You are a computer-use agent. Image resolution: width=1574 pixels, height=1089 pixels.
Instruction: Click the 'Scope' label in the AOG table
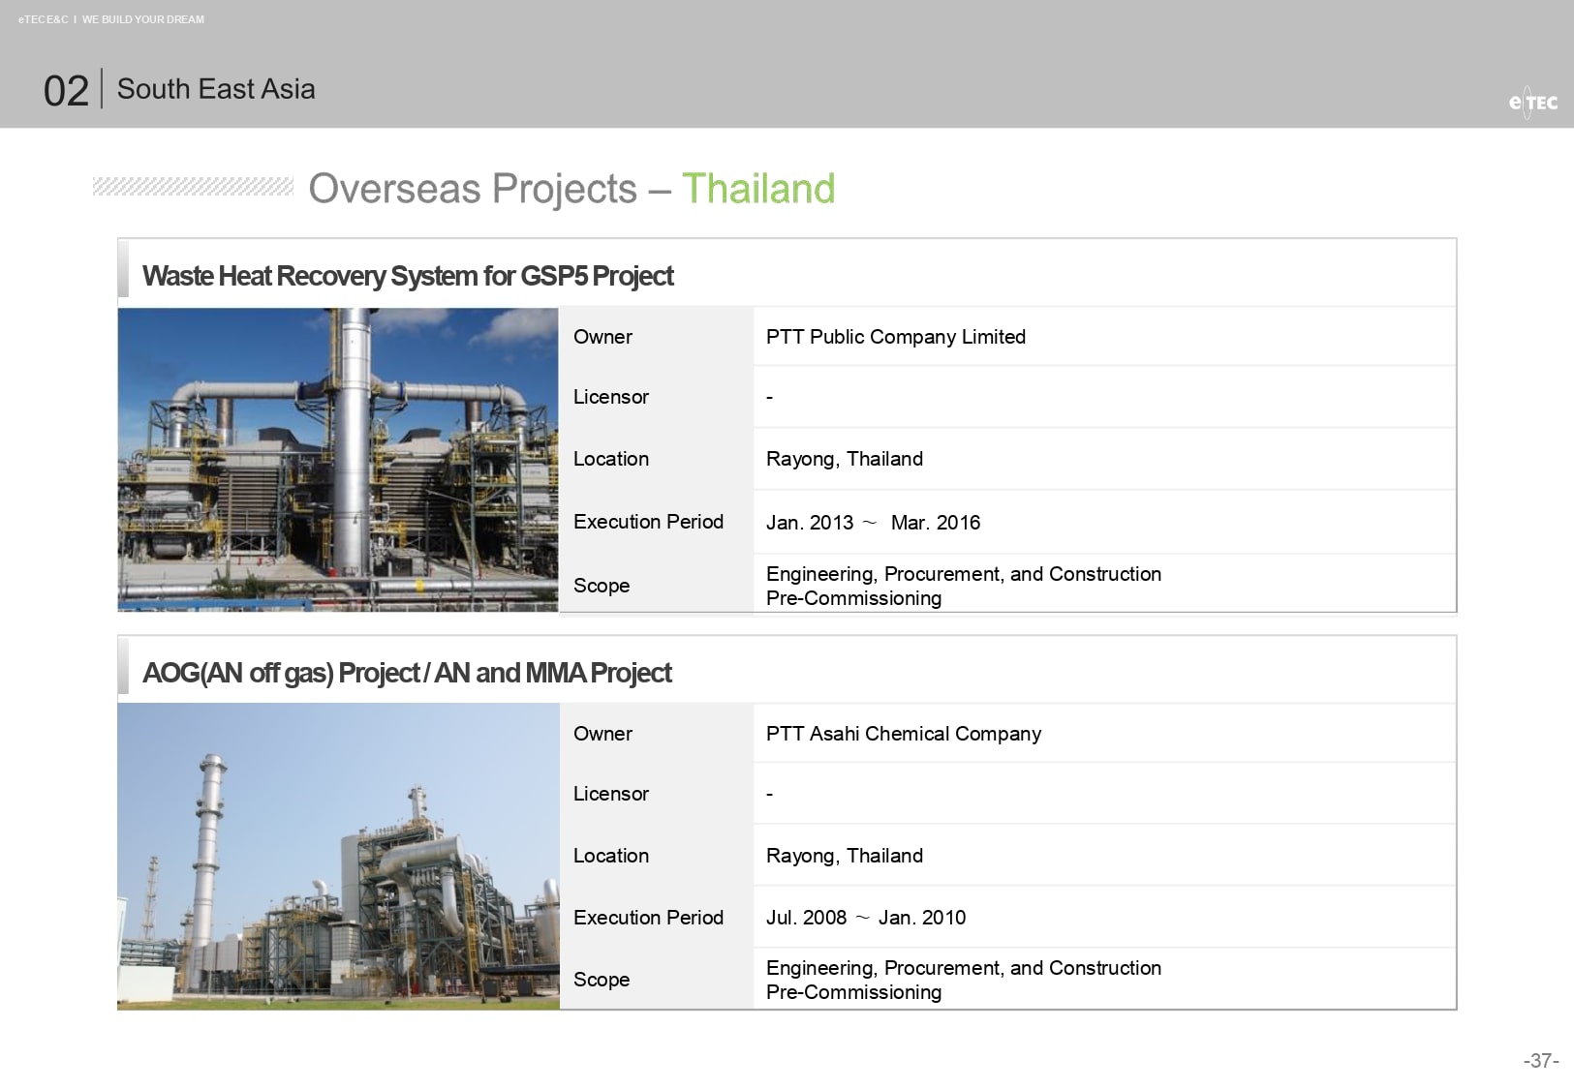[x=602, y=980]
